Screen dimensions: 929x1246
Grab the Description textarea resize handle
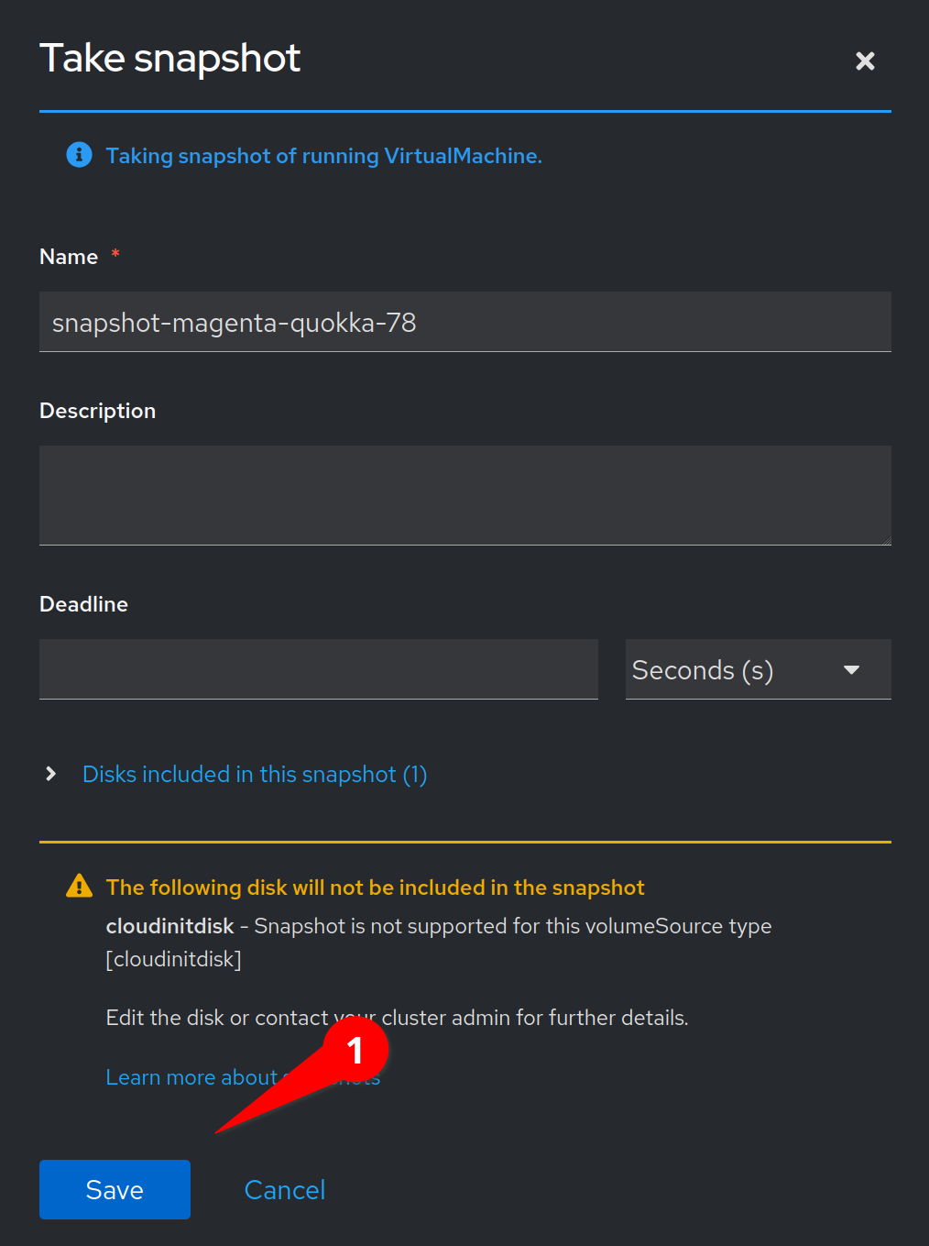point(886,540)
